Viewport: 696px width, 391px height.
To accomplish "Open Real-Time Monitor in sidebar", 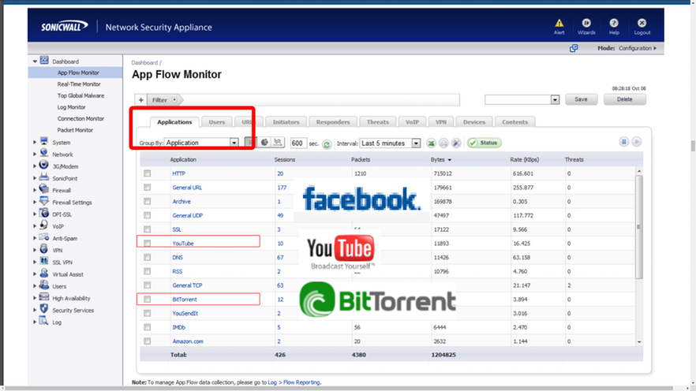I will pyautogui.click(x=79, y=84).
